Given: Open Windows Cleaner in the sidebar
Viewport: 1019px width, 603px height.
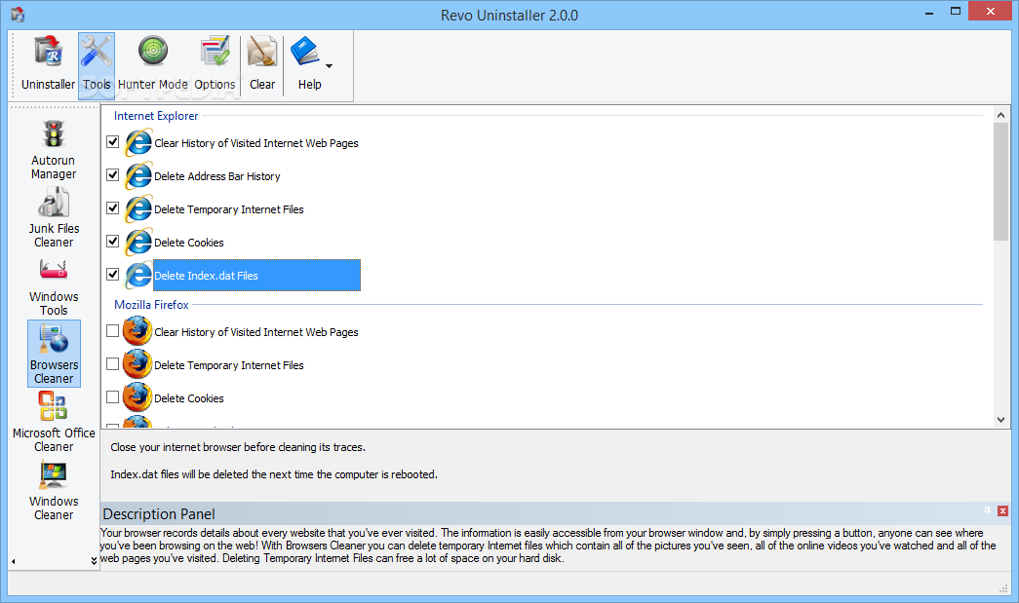Looking at the screenshot, I should 54,490.
